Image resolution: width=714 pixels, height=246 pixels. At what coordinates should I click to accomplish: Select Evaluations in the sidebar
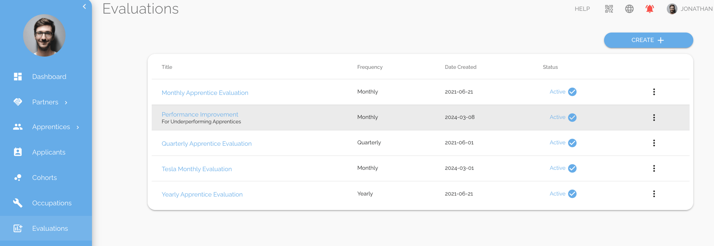click(50, 228)
